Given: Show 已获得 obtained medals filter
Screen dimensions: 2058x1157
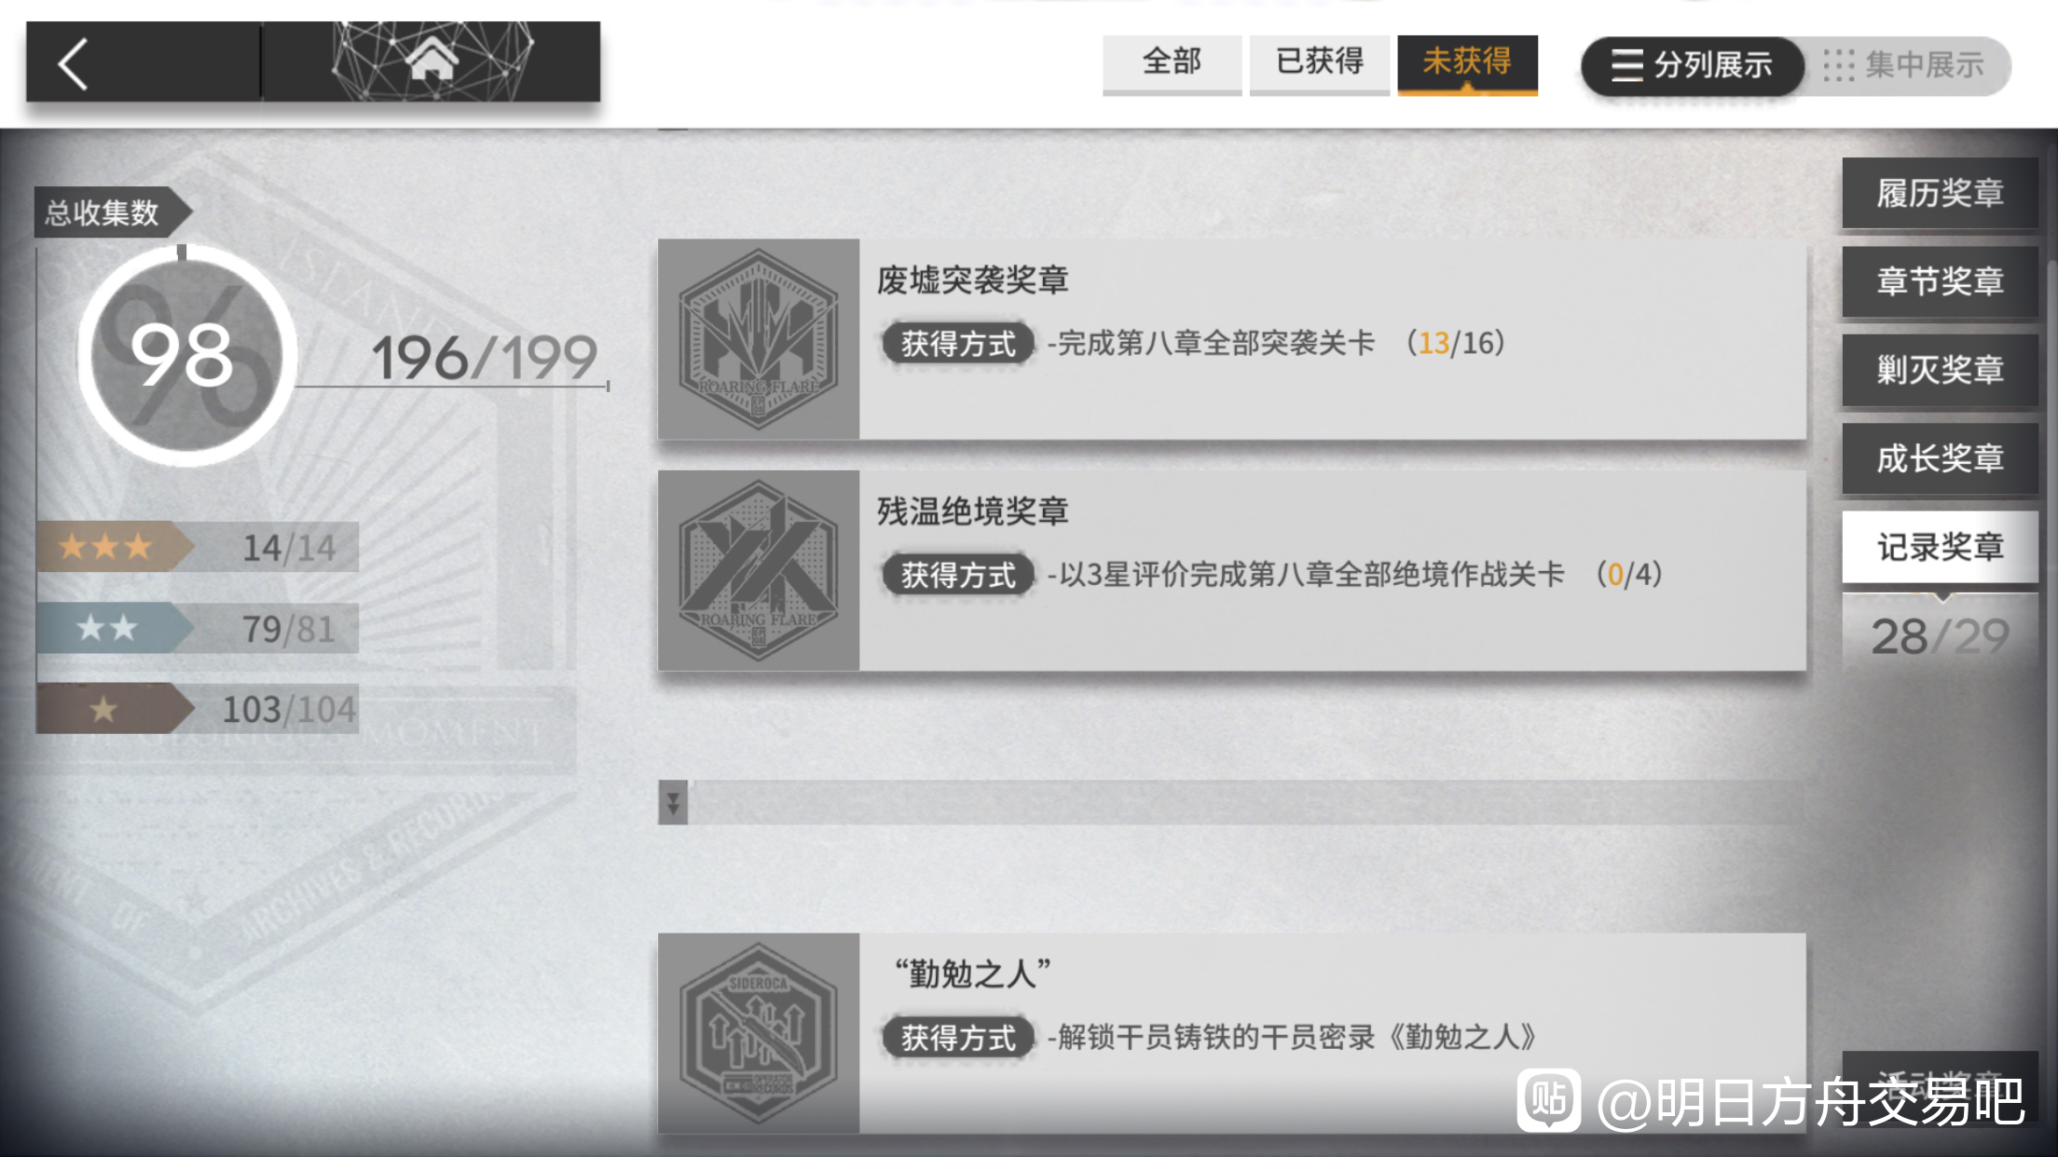Looking at the screenshot, I should pos(1319,63).
